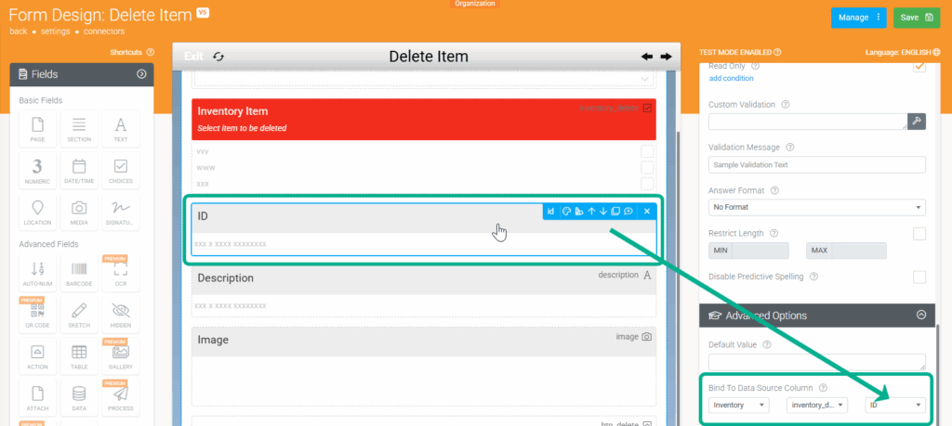Add the premium Process field
Image resolution: width=952 pixels, height=426 pixels.
point(121,398)
